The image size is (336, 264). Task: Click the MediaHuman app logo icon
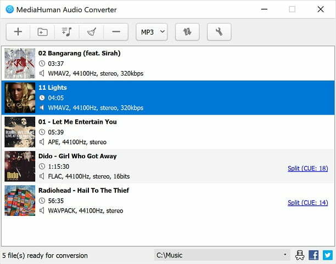pyautogui.click(x=10, y=9)
